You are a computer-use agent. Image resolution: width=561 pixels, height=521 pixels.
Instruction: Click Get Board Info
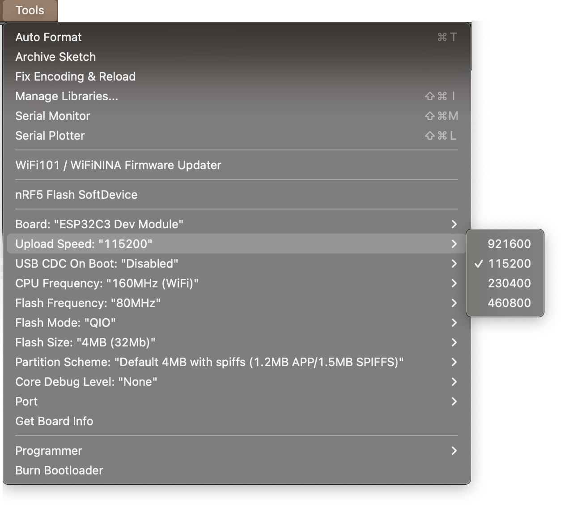pos(54,421)
